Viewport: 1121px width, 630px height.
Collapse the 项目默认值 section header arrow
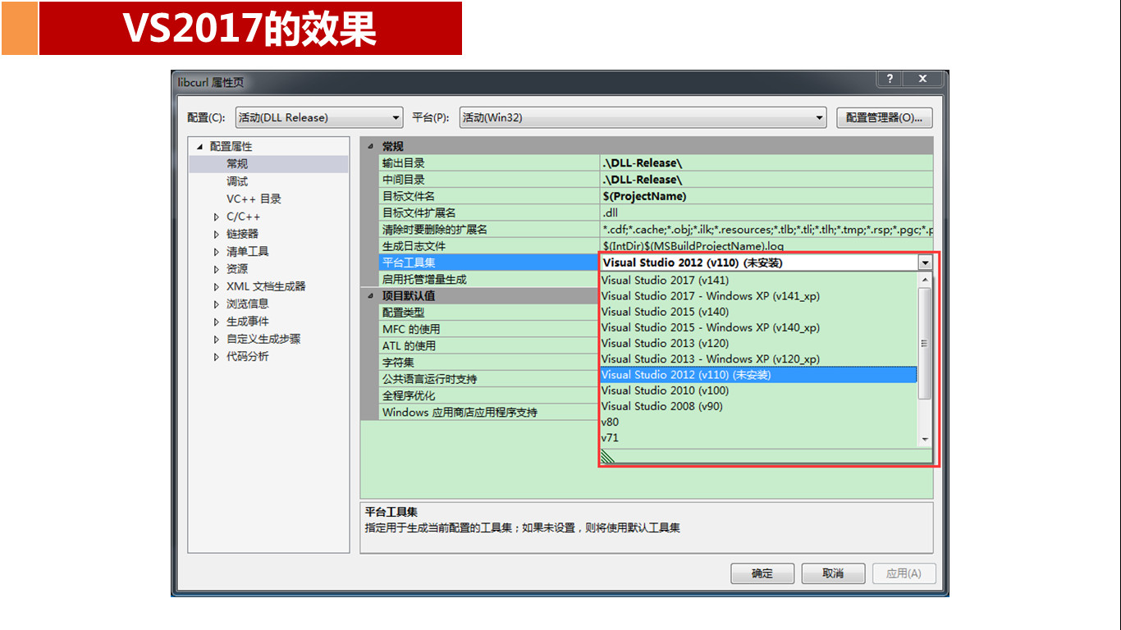click(x=369, y=295)
